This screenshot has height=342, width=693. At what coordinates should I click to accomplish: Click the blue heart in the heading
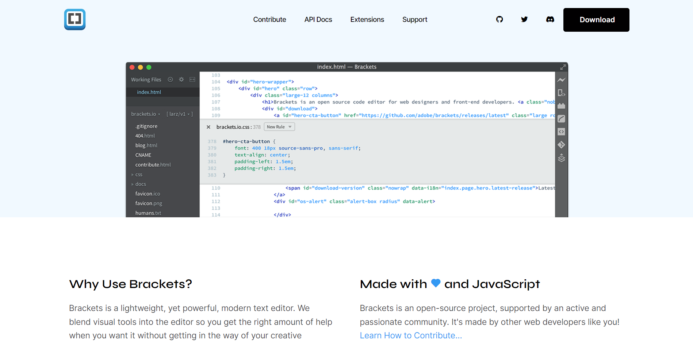pos(436,283)
